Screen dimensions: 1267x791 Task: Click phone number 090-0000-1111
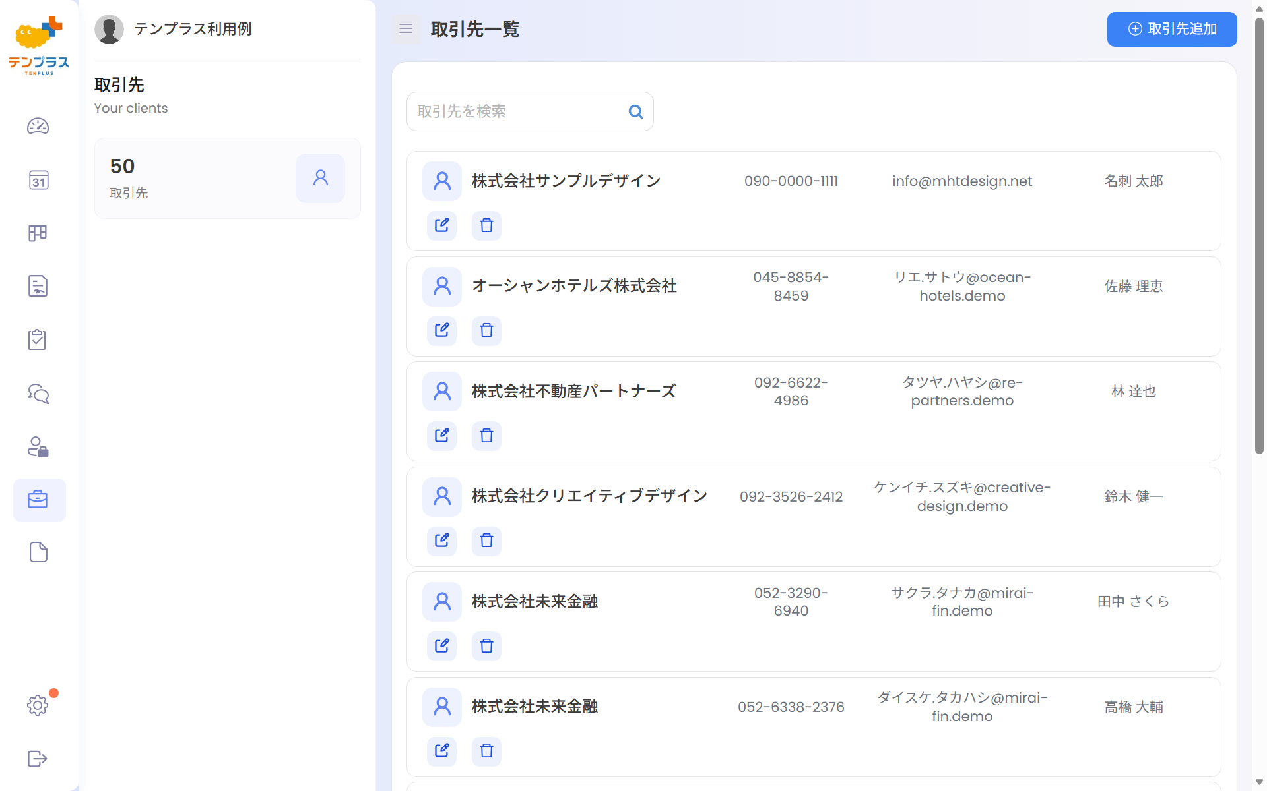point(791,181)
